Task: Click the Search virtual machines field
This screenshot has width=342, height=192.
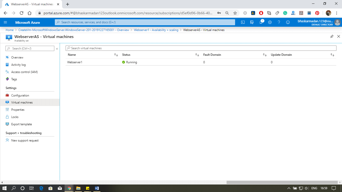Action: [x=201, y=48]
